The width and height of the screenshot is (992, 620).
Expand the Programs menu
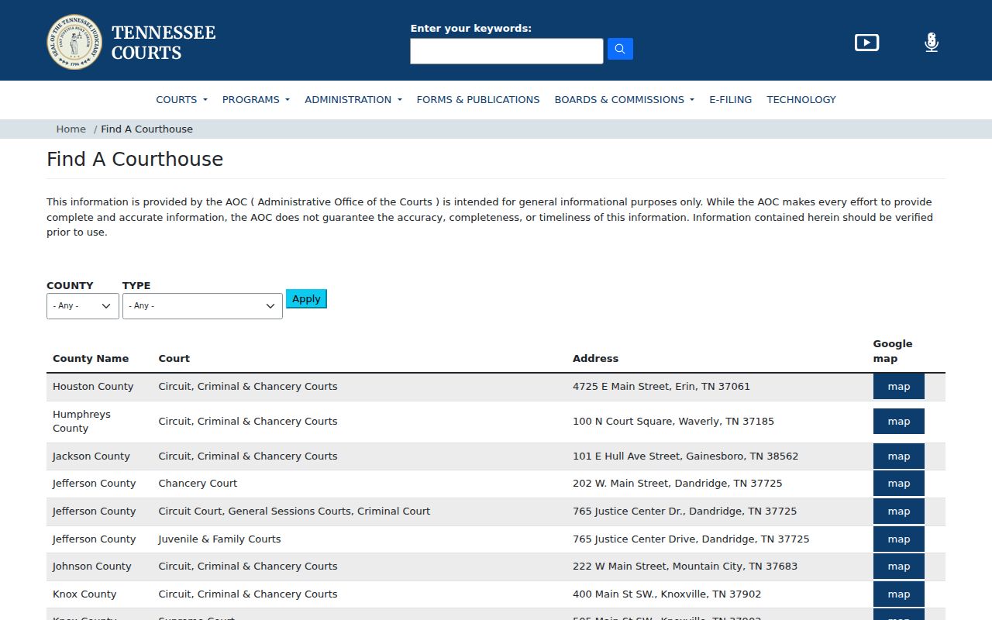[x=256, y=99]
